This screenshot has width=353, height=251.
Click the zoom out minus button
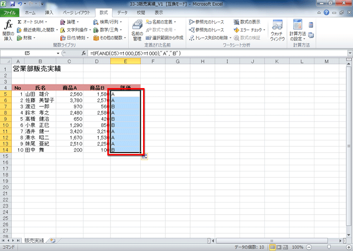click(x=309, y=247)
